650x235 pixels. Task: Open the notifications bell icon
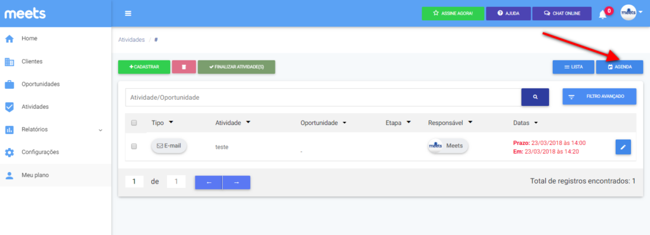click(603, 15)
